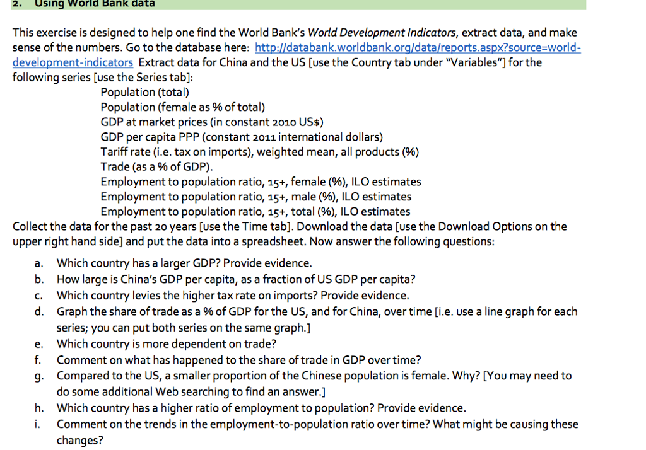
Task: Select the male ILO estimates series line
Action: [255, 197]
